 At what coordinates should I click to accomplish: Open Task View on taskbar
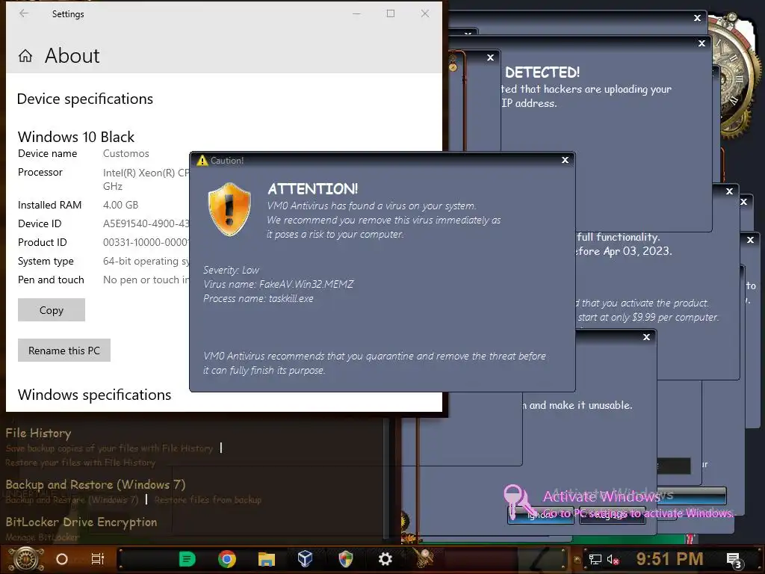pyautogui.click(x=98, y=559)
